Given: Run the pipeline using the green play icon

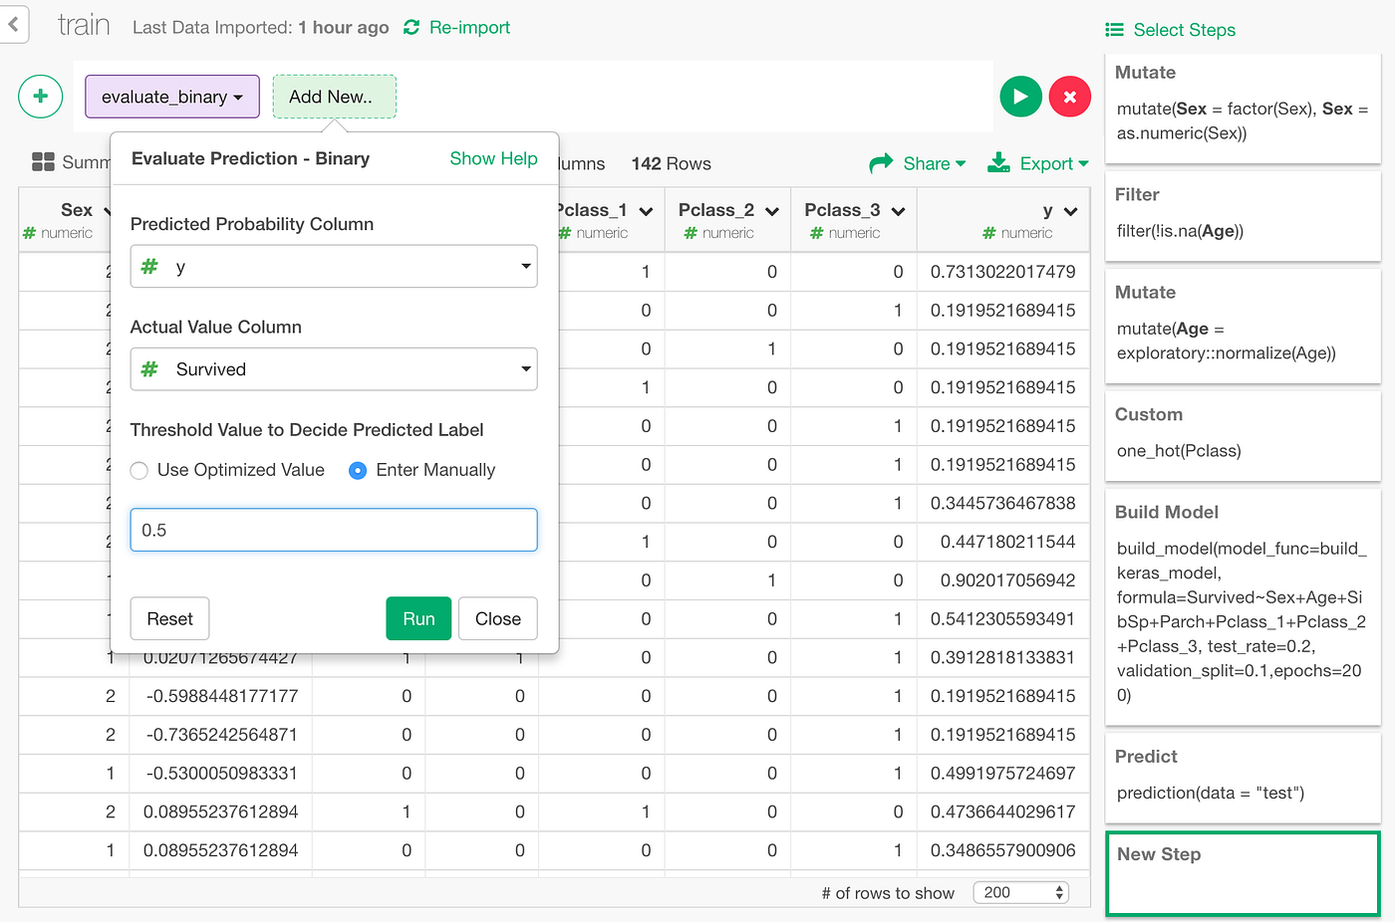Looking at the screenshot, I should [1020, 97].
